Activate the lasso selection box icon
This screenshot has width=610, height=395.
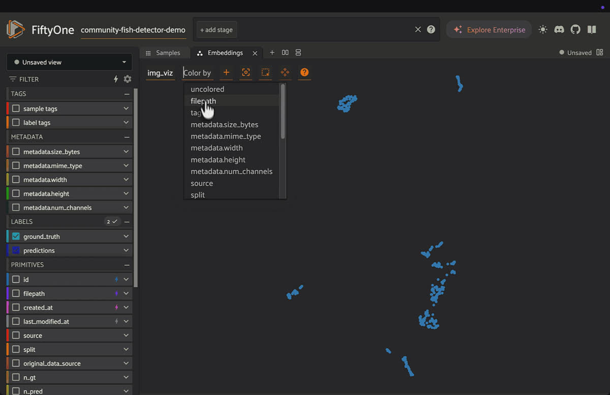[265, 72]
